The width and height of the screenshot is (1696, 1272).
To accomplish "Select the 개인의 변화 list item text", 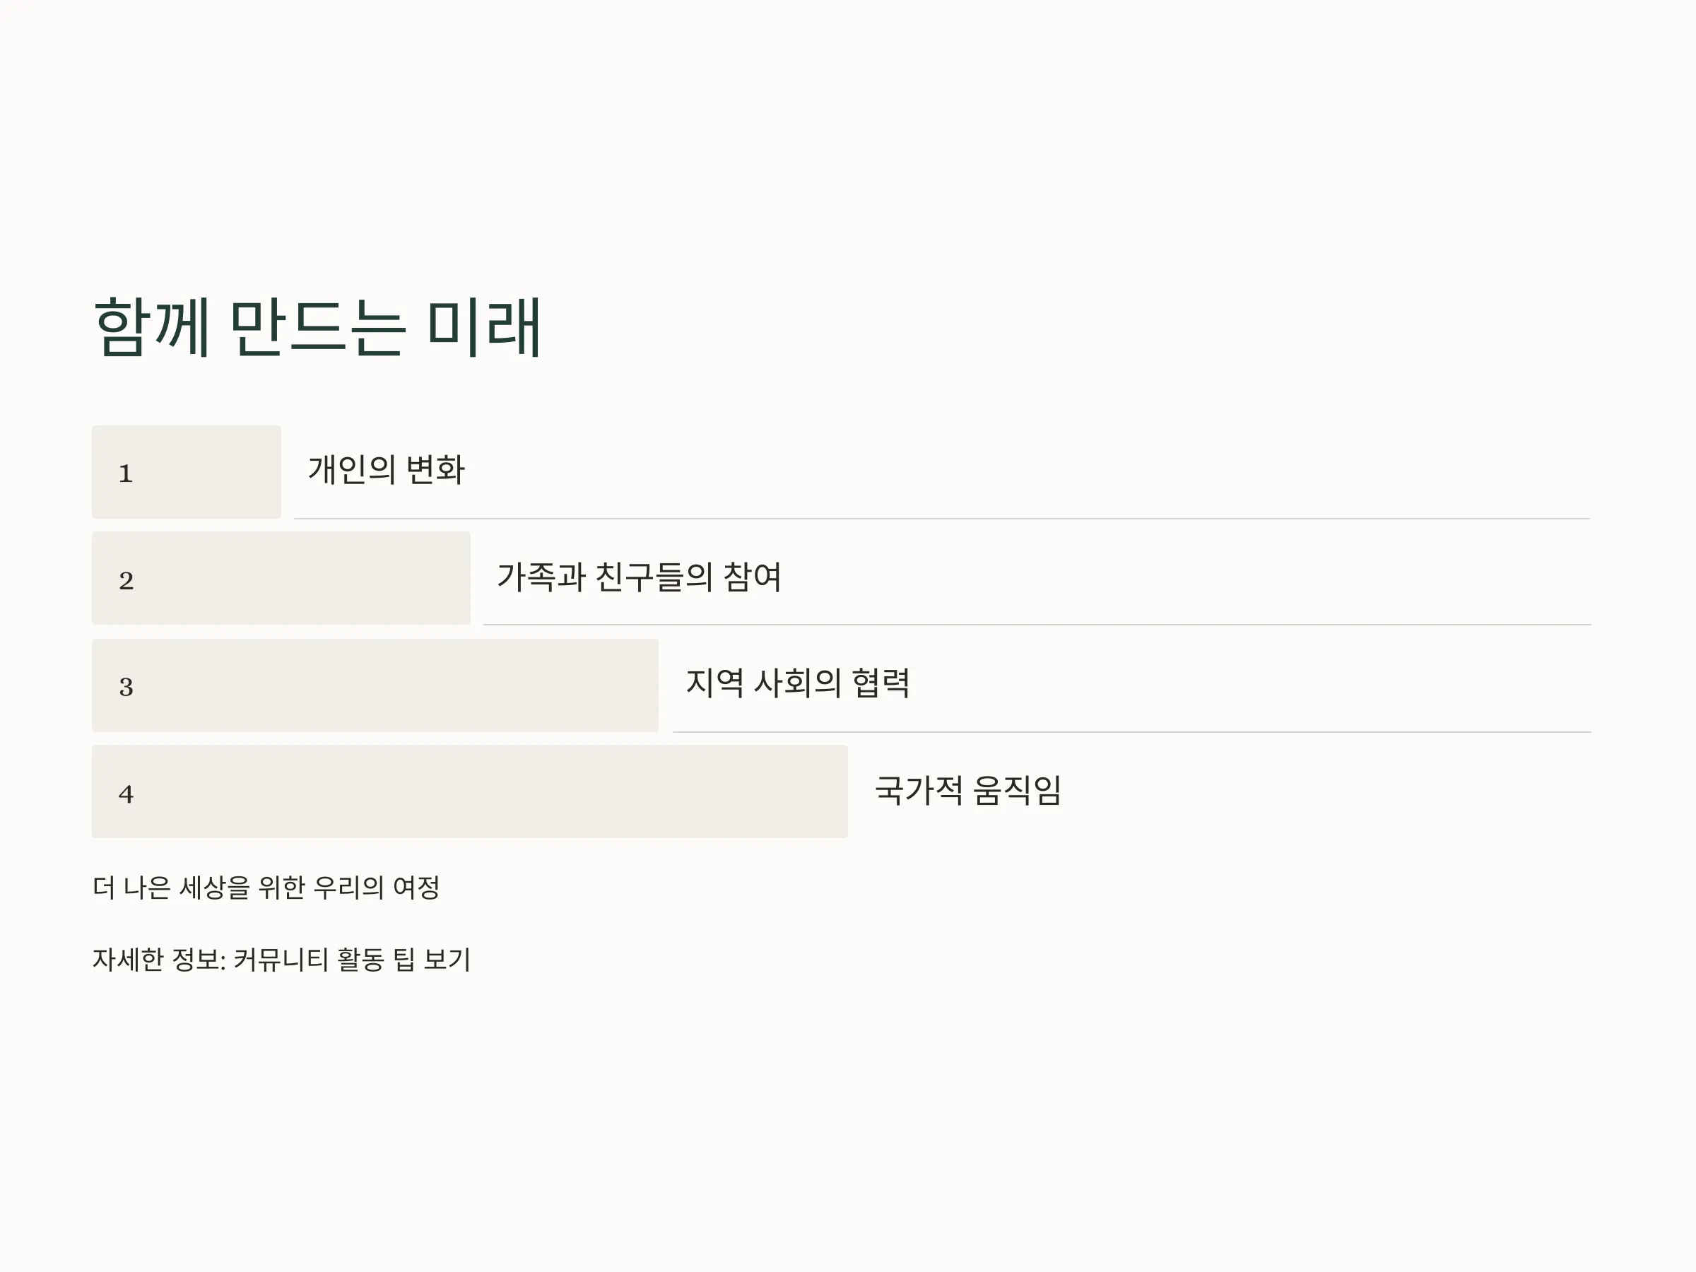I will point(387,470).
